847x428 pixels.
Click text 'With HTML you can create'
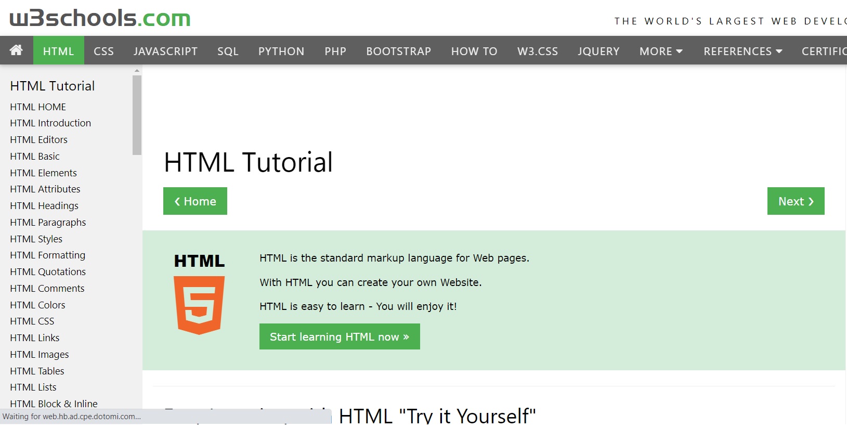coord(324,282)
